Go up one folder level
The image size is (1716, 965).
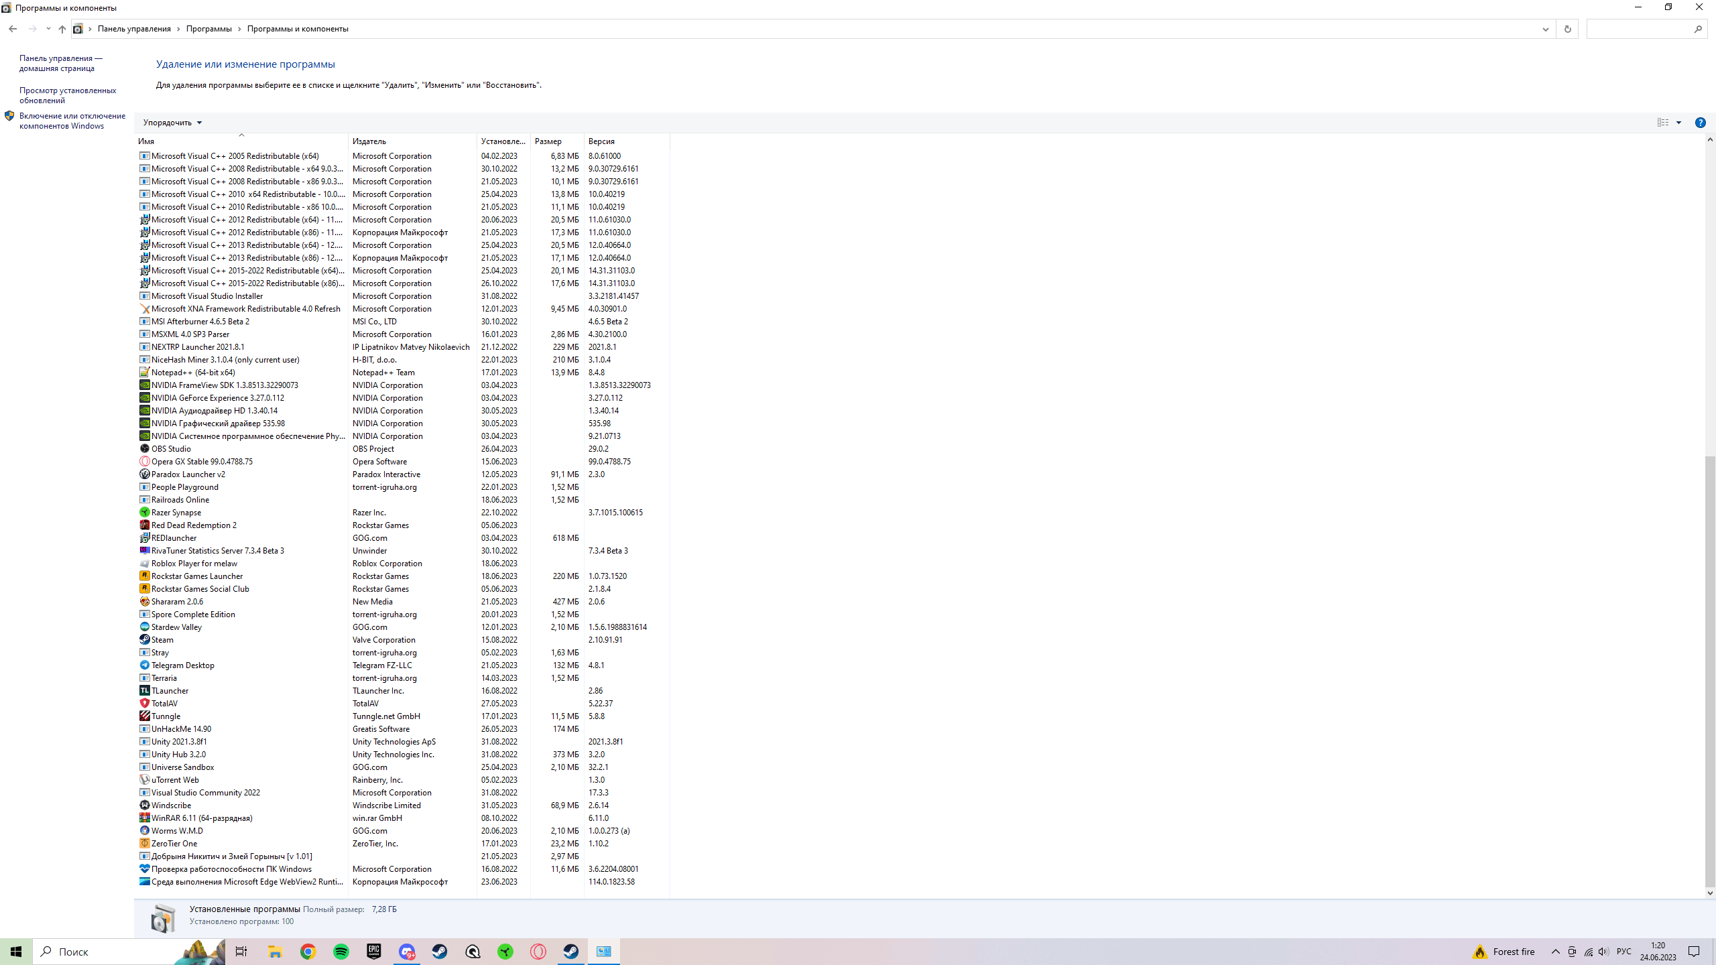(x=62, y=29)
